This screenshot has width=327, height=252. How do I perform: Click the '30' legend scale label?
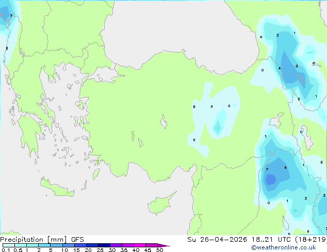112,250
